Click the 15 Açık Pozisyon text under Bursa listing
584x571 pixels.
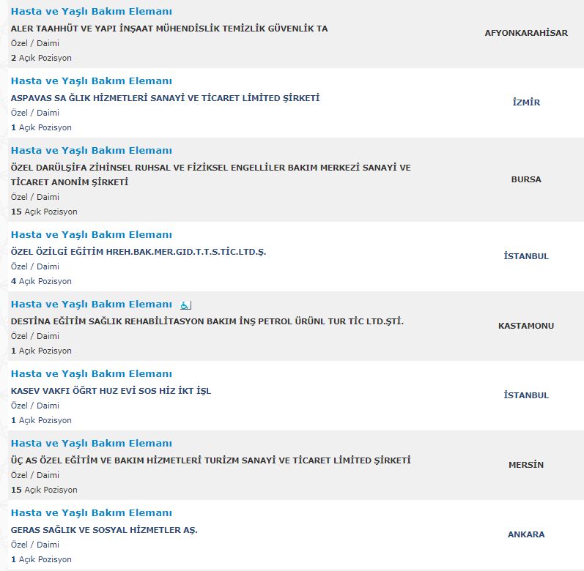point(44,212)
